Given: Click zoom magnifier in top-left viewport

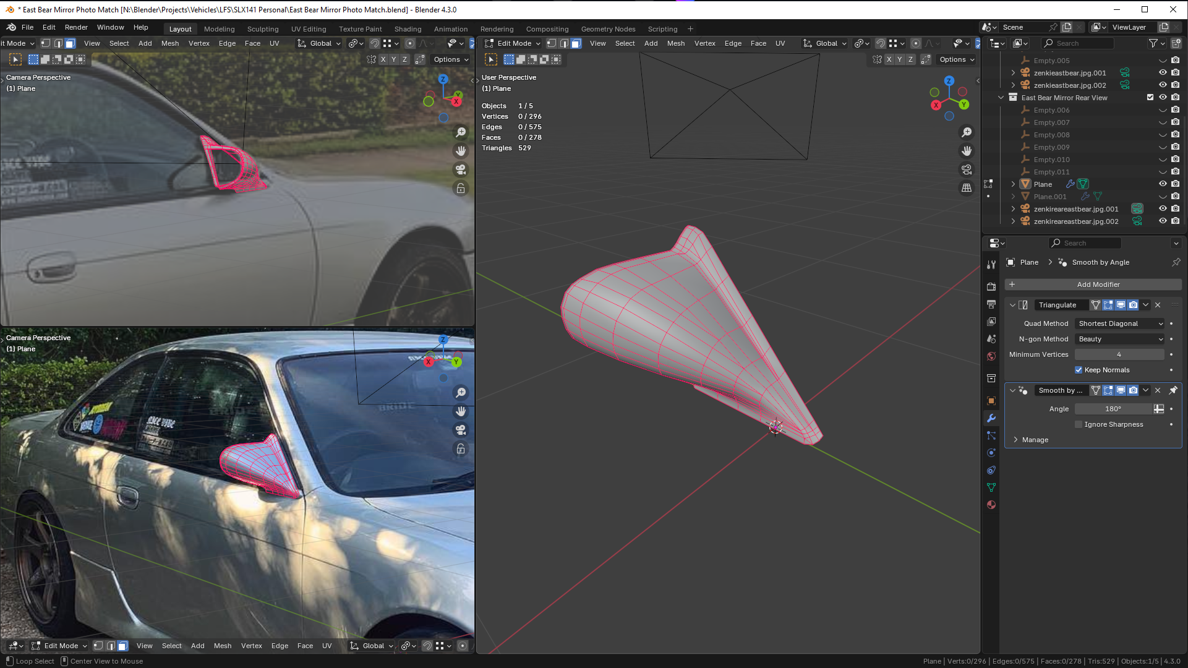Looking at the screenshot, I should pyautogui.click(x=461, y=132).
